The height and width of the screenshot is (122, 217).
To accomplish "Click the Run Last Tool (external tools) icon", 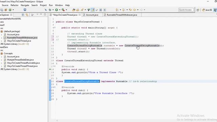I will (x=63, y=10).
